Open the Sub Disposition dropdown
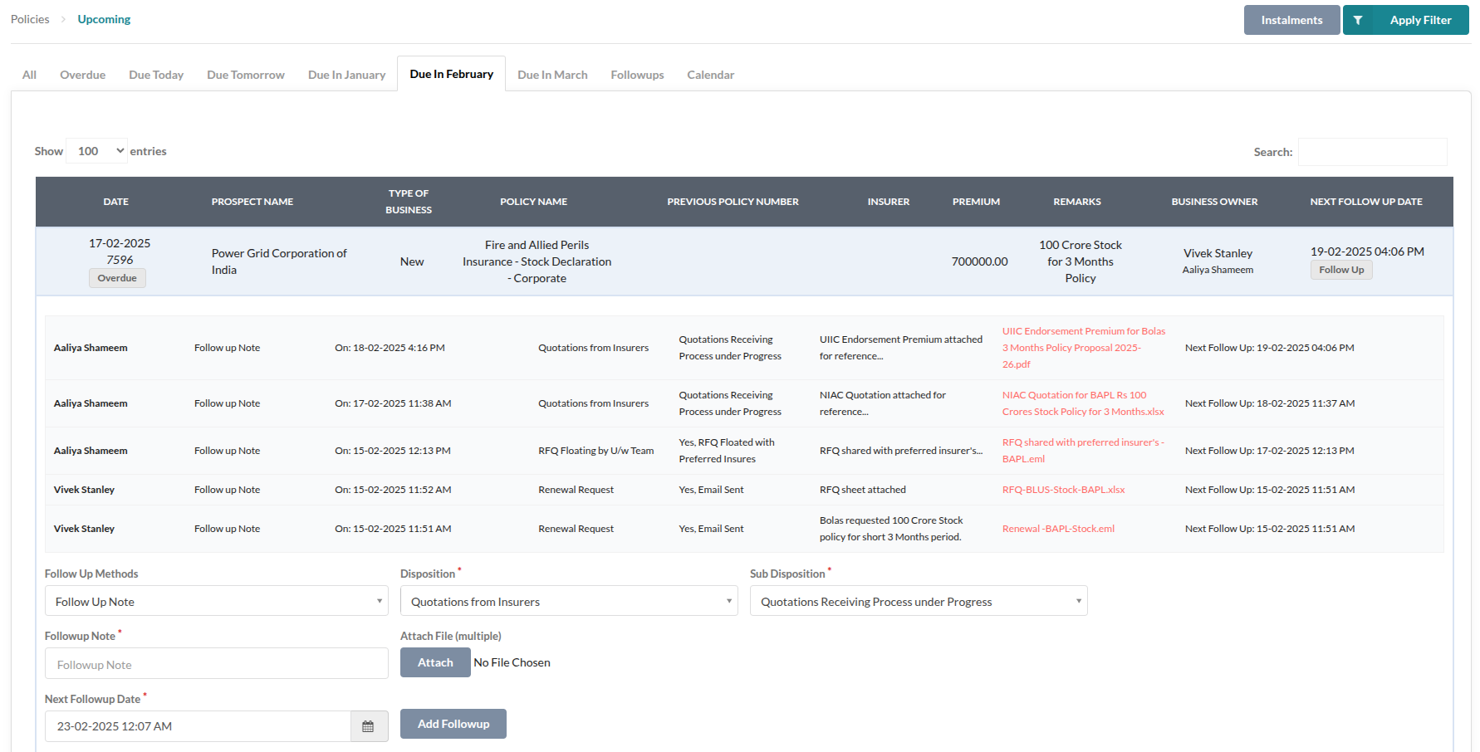The width and height of the screenshot is (1480, 752). [x=918, y=602]
